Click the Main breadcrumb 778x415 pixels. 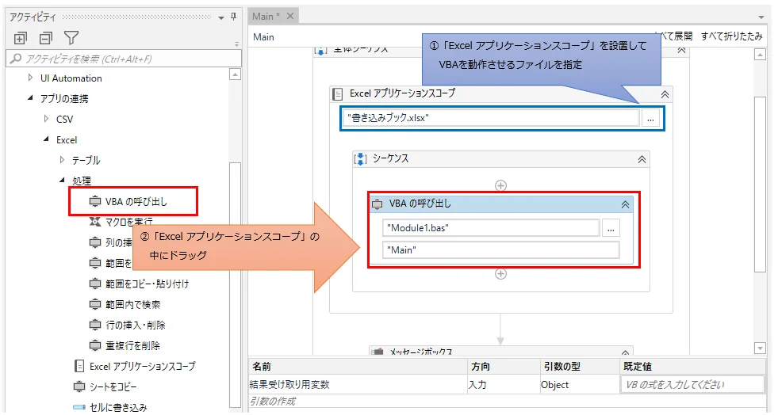263,36
